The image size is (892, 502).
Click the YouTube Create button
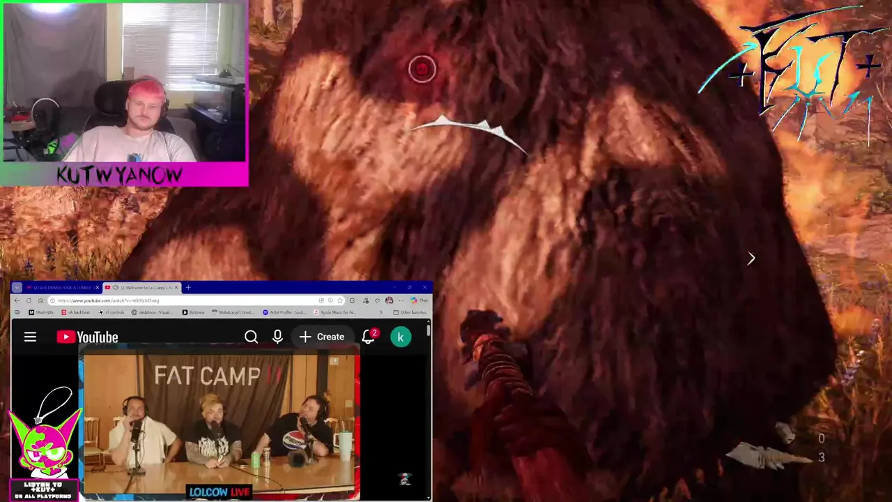pos(322,337)
